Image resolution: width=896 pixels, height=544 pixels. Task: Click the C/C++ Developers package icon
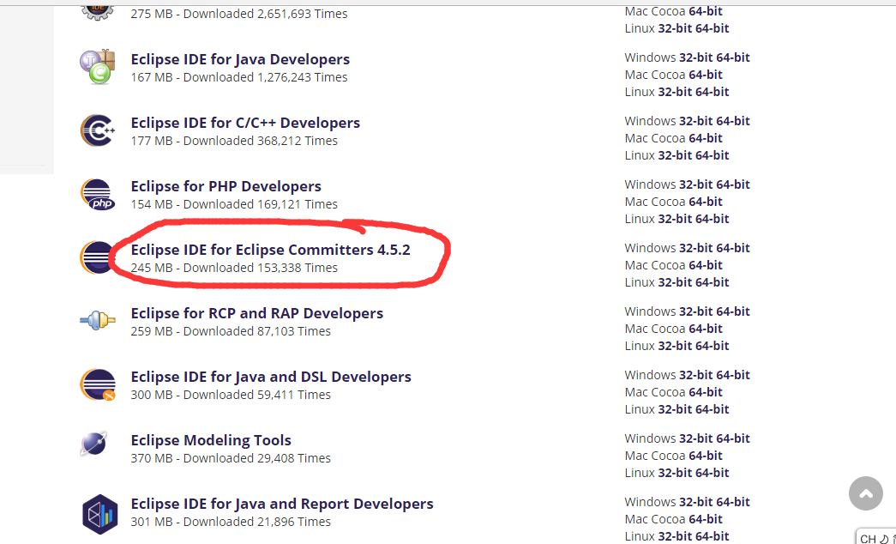(98, 130)
